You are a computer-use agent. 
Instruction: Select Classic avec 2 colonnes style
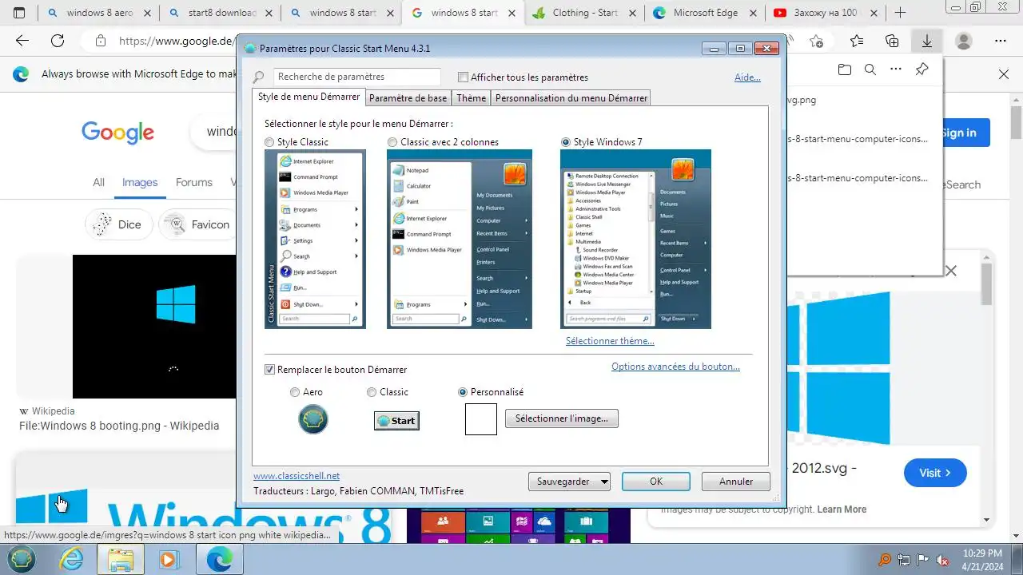tap(392, 142)
